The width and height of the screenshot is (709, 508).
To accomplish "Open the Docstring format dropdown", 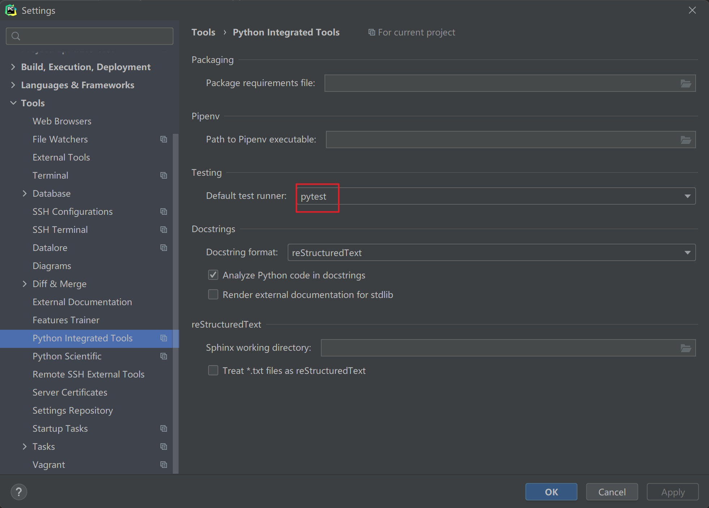I will [687, 252].
